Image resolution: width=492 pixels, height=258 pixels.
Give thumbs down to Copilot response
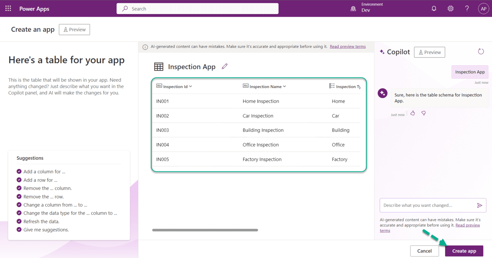[x=424, y=113]
